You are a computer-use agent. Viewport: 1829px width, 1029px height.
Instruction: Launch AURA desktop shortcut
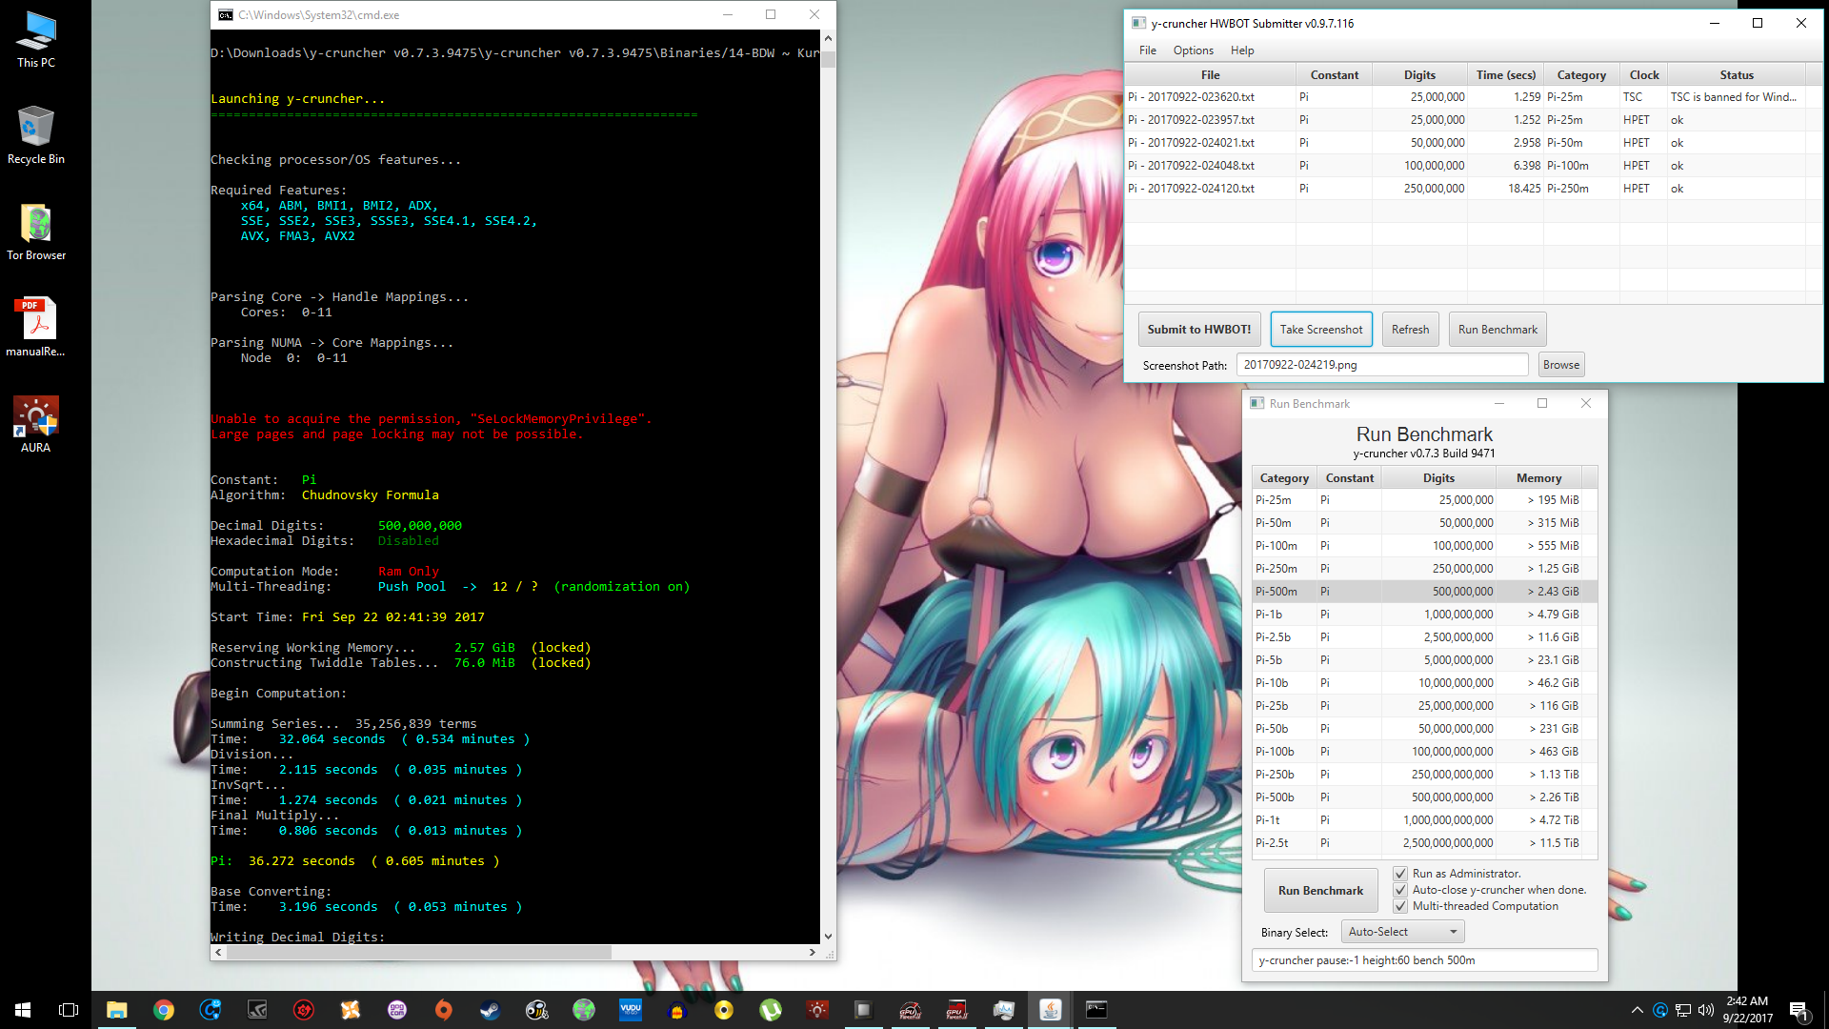[x=36, y=424]
